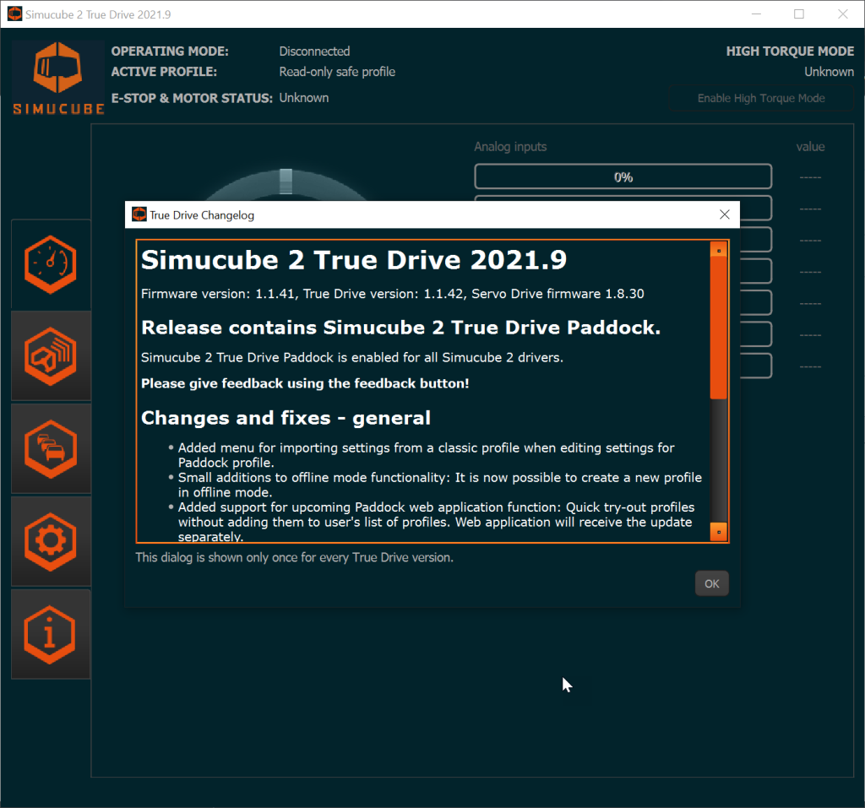Click changelog scrollbar up arrow
This screenshot has height=808, width=865.
718,251
